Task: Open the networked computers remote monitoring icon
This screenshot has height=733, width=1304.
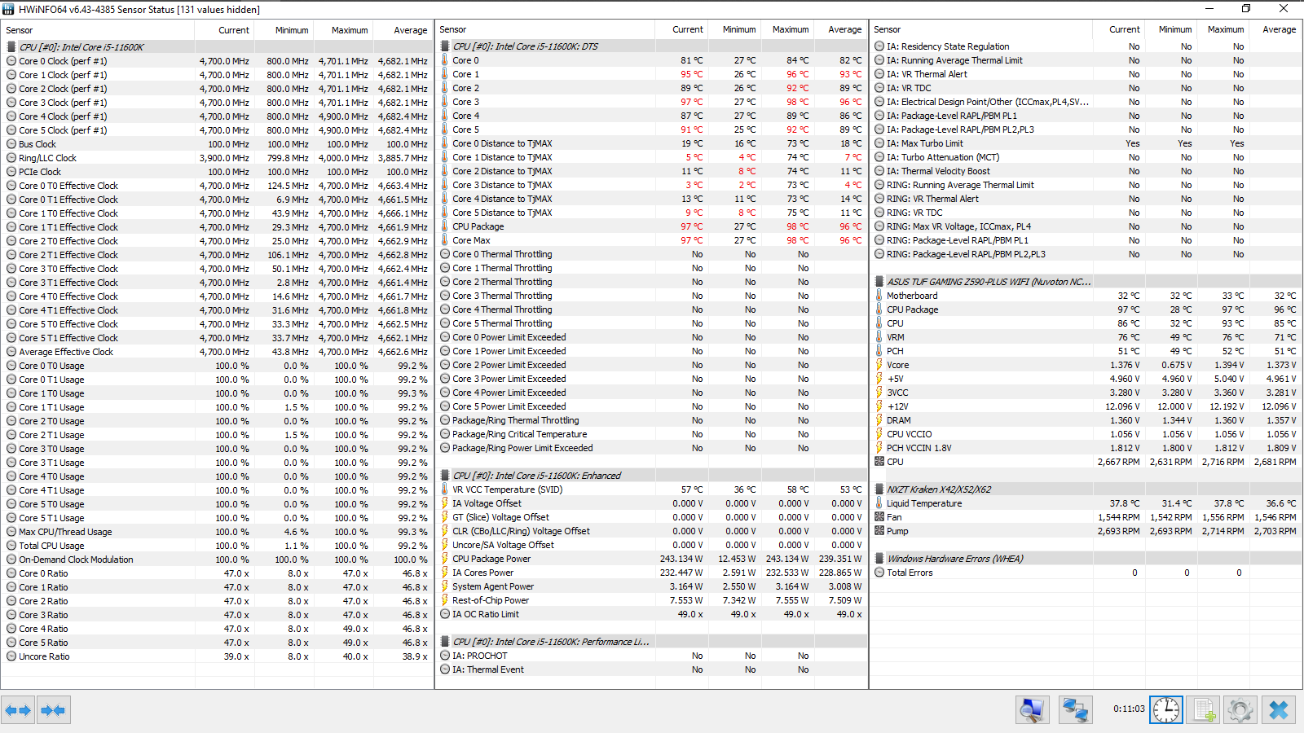Action: (x=1075, y=710)
